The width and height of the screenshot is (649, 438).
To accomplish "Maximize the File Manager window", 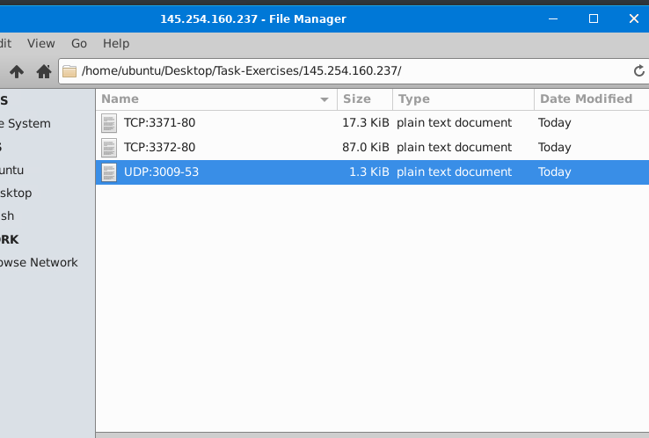I will coord(594,18).
